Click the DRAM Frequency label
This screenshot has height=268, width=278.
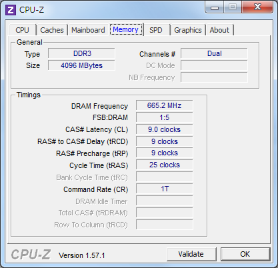tap(99, 106)
